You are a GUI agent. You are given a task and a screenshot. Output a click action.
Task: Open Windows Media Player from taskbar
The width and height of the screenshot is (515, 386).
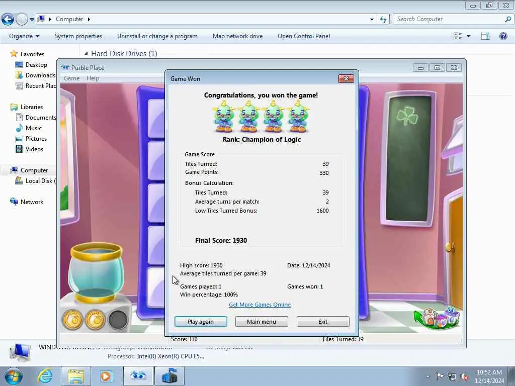tap(106, 376)
